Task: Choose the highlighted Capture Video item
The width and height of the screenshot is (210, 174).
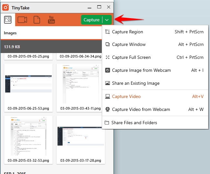Action: coord(155,96)
